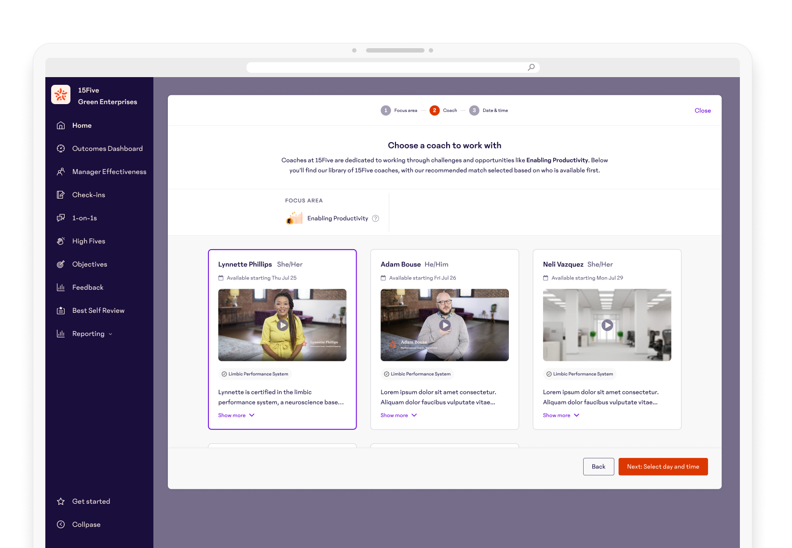The image size is (792, 548).
Task: Open 1-on-1s menu label
Action: pyautogui.click(x=84, y=218)
